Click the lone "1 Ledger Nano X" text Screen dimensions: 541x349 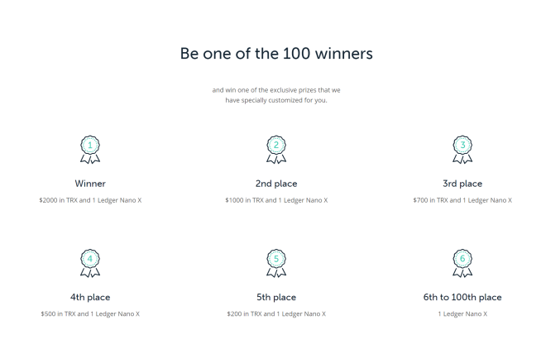462,313
